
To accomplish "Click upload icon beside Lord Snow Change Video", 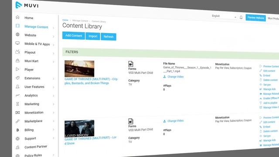I will 164,121.
